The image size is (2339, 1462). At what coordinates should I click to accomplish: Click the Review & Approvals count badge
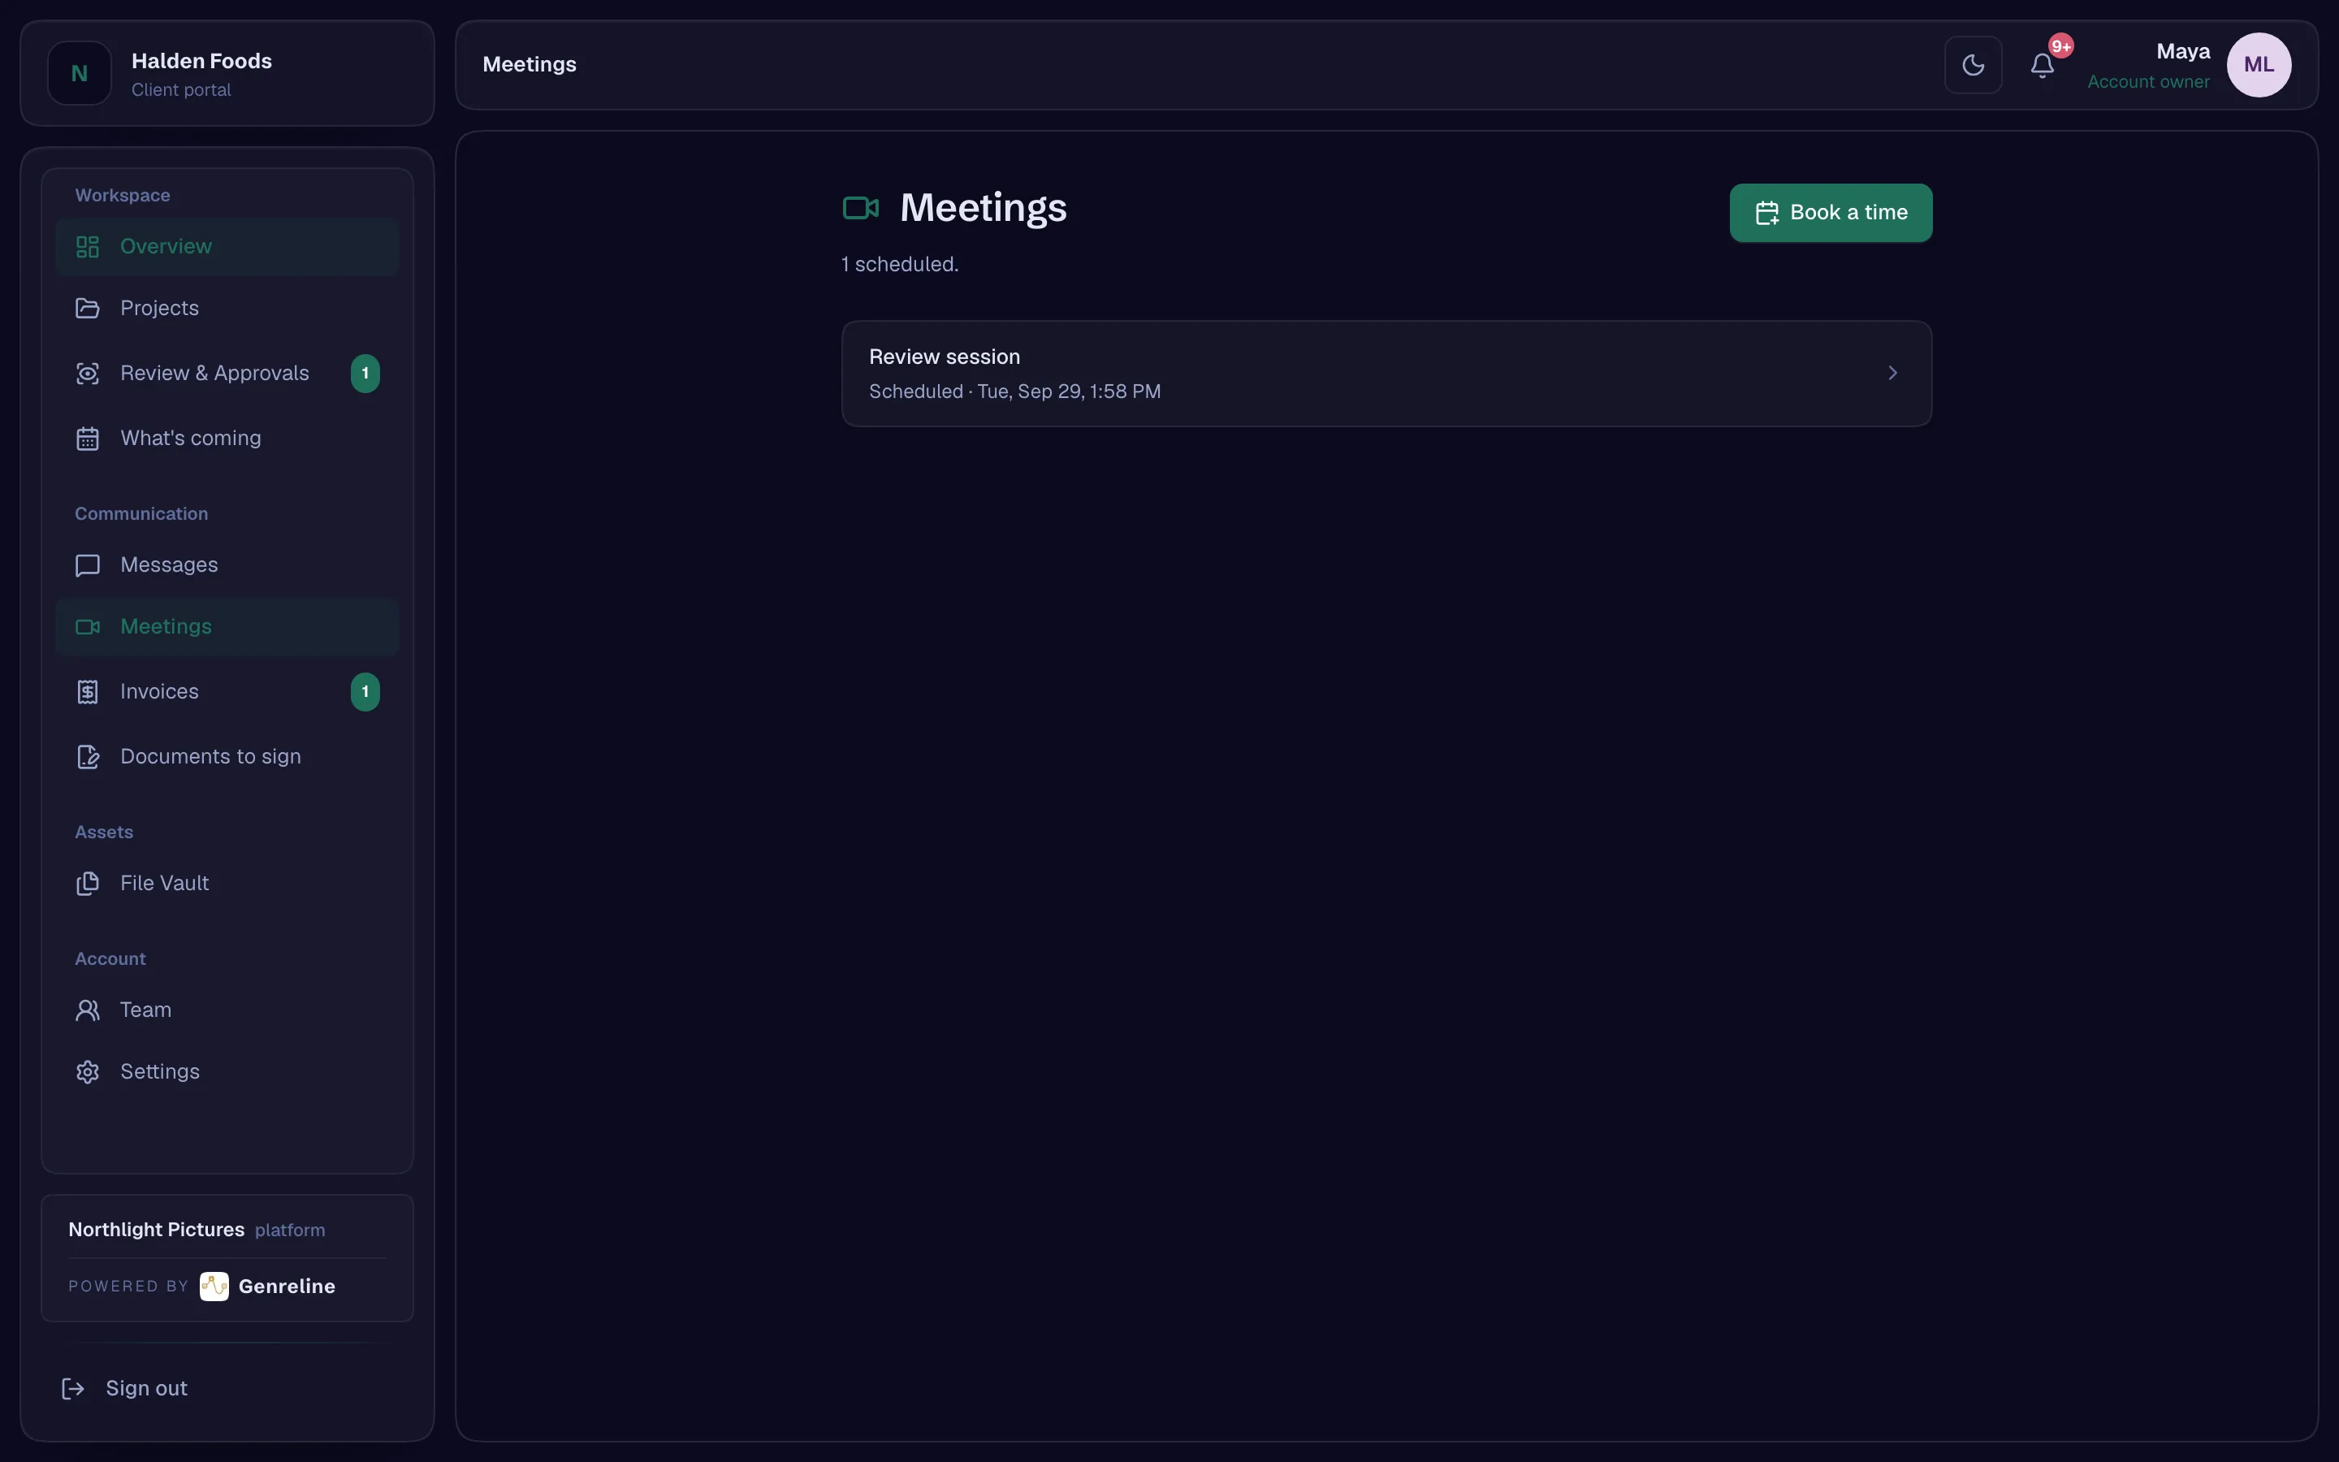pyautogui.click(x=365, y=374)
